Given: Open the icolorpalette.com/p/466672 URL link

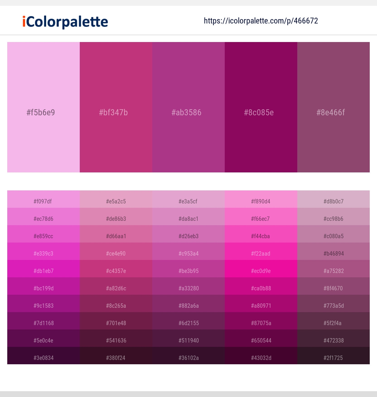Looking at the screenshot, I should pos(261,21).
